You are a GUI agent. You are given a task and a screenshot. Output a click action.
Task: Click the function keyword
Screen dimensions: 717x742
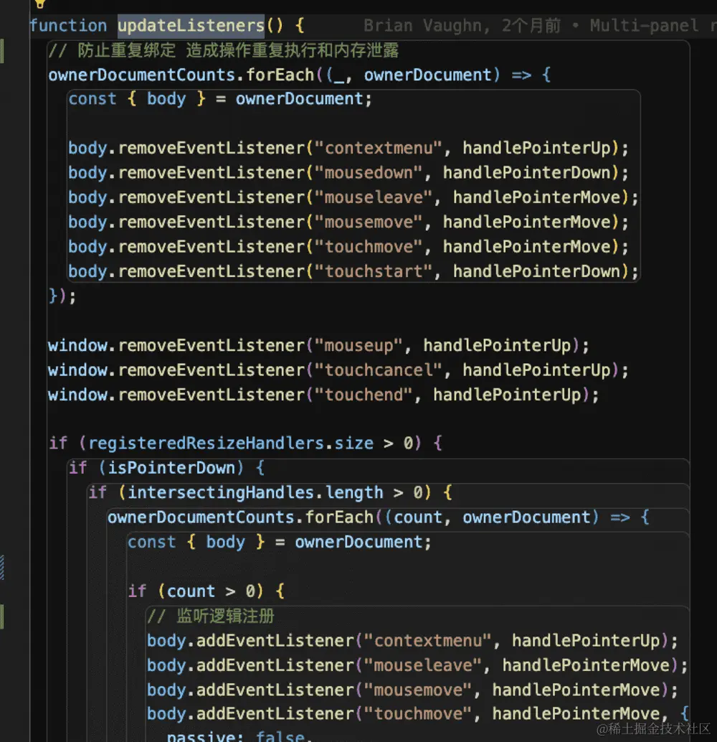pos(68,26)
